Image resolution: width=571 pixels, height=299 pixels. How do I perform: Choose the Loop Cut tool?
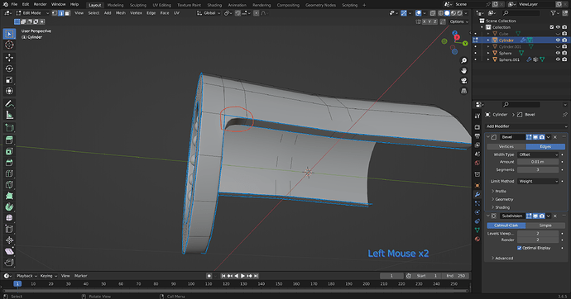(9, 173)
